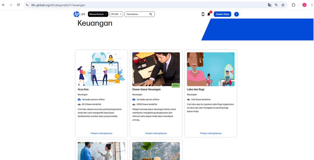Open Dasbor Saya button
The image size is (314, 160).
223,14
